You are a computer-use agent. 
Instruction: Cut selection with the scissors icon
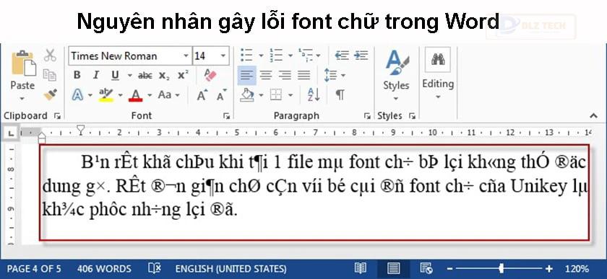point(50,56)
